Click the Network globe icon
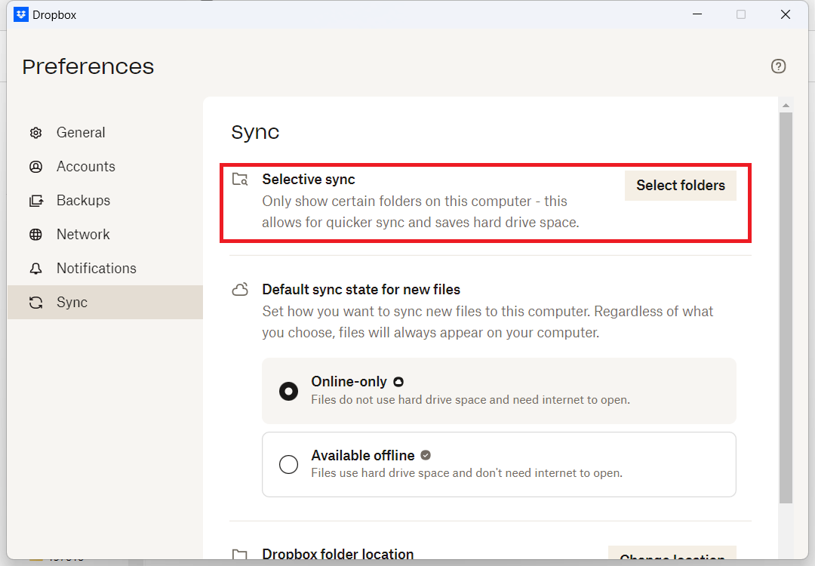The height and width of the screenshot is (566, 815). (x=36, y=235)
